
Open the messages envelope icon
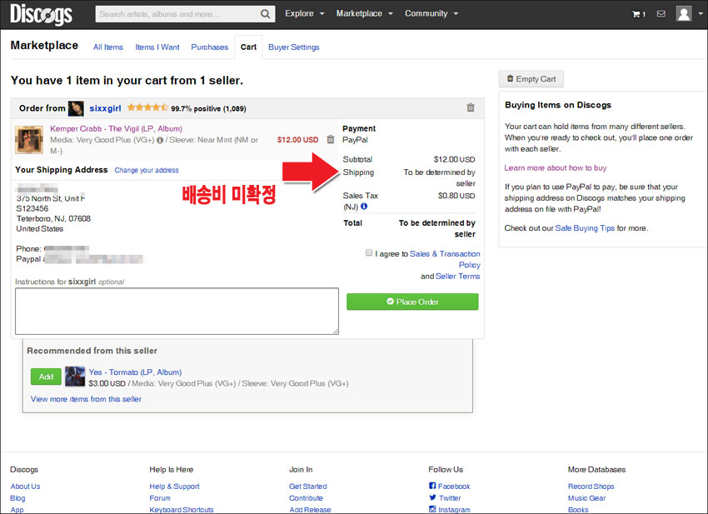pos(661,14)
